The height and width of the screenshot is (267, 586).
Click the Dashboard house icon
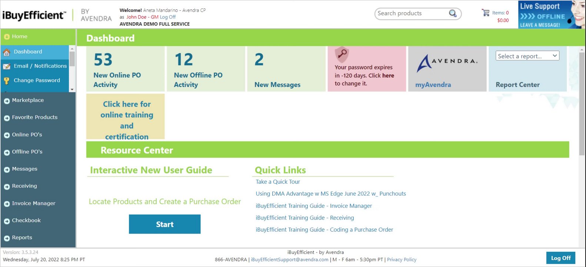tap(7, 52)
